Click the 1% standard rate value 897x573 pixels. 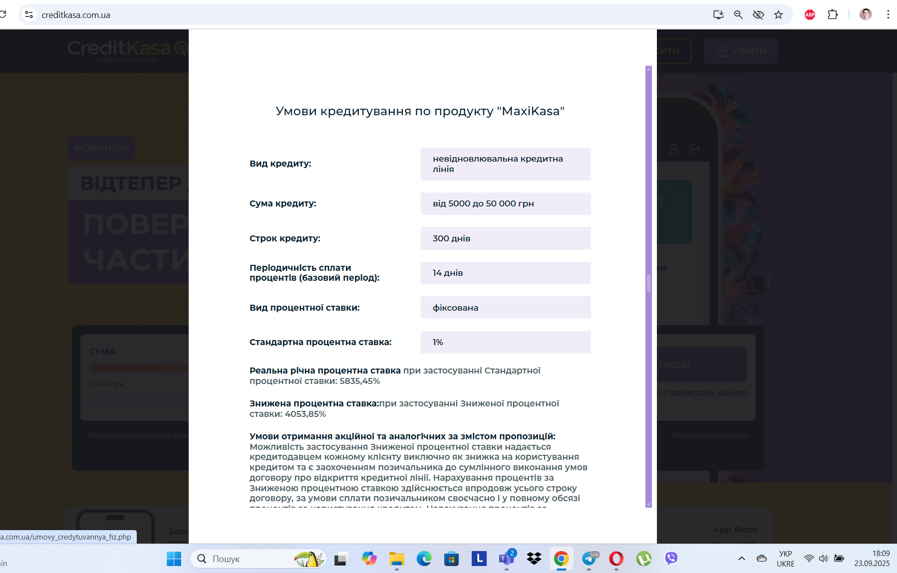click(x=506, y=342)
